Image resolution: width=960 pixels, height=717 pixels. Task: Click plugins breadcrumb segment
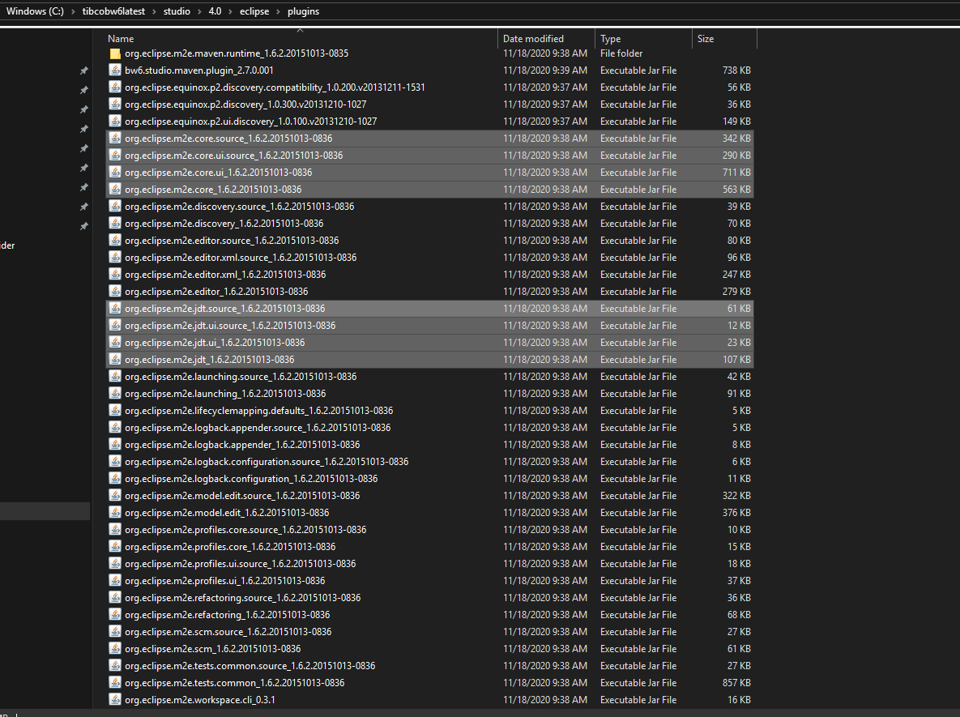point(304,11)
